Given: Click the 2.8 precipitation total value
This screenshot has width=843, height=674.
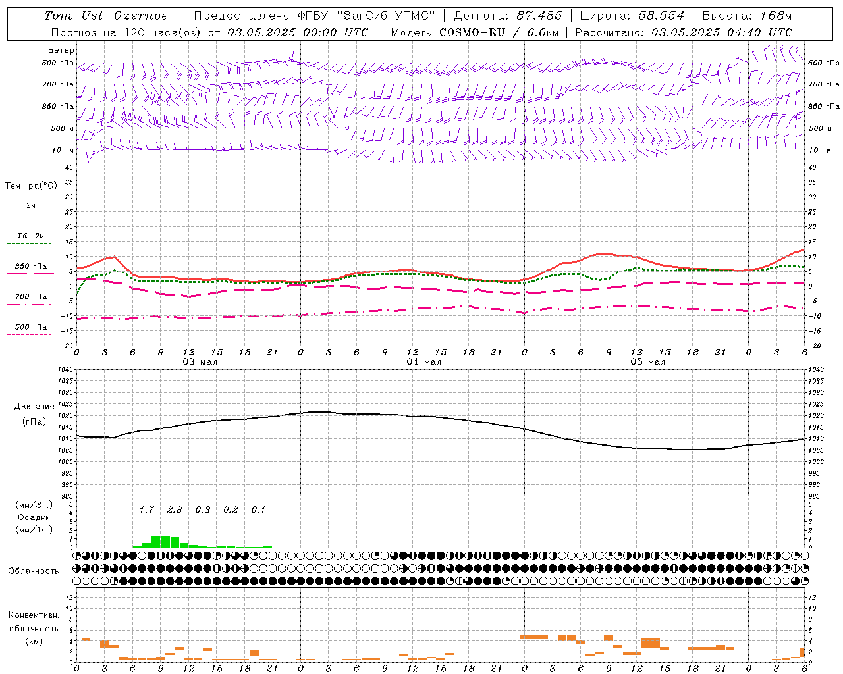Looking at the screenshot, I should (x=175, y=509).
